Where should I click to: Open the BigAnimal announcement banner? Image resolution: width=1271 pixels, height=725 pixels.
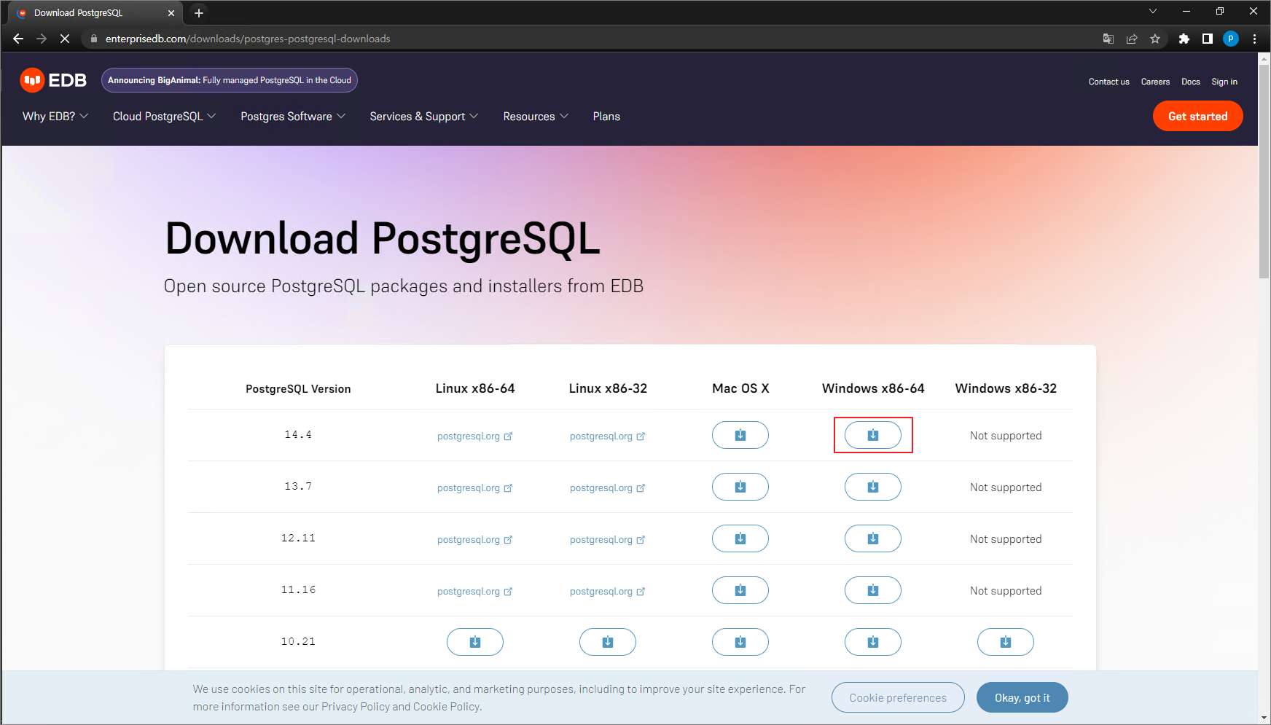pyautogui.click(x=229, y=80)
